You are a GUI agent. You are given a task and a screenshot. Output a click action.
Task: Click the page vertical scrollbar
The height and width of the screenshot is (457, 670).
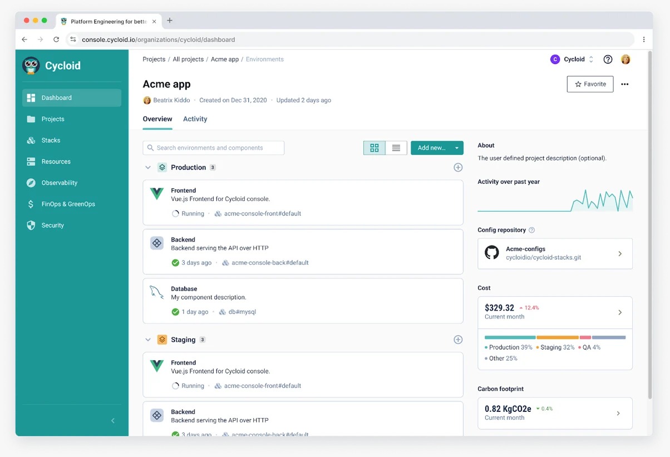coord(649,224)
